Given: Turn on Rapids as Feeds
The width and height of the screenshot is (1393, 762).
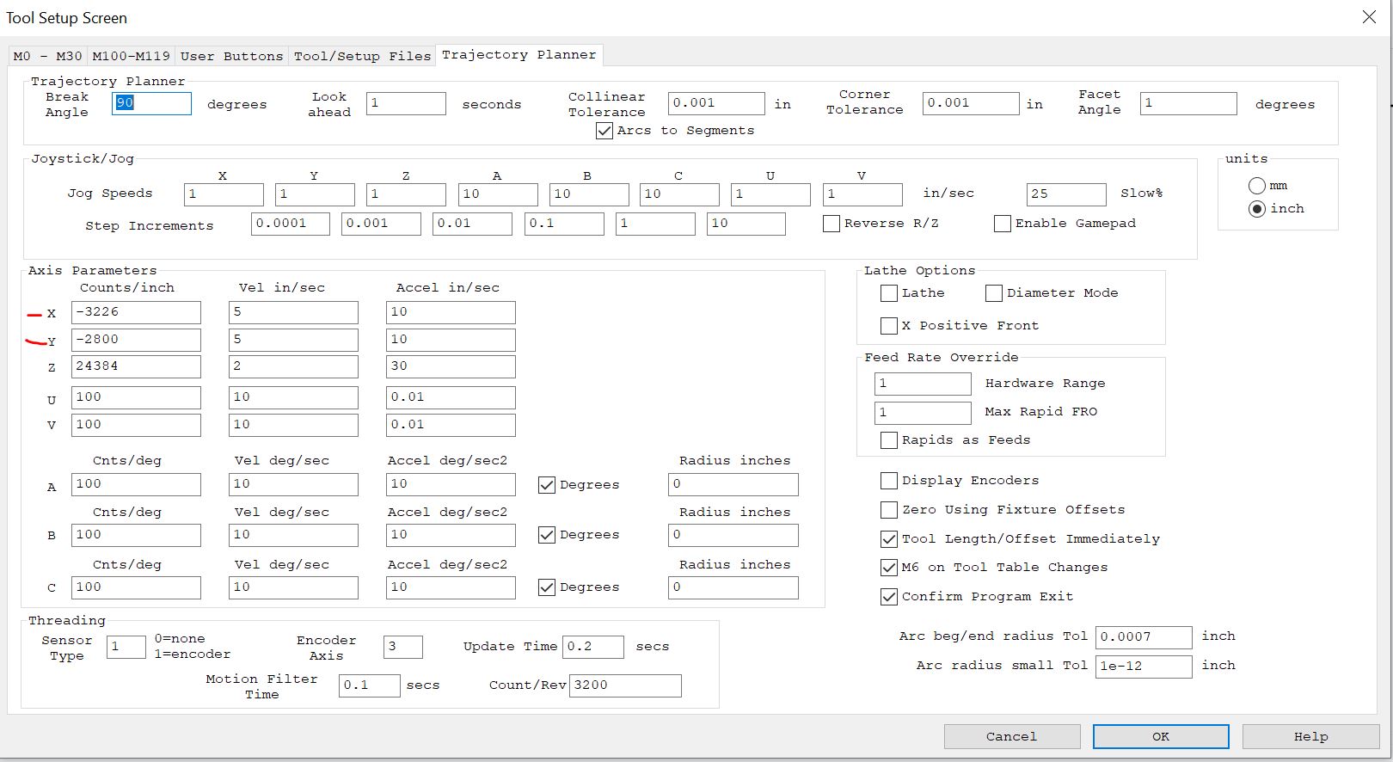Looking at the screenshot, I should click(x=889, y=440).
